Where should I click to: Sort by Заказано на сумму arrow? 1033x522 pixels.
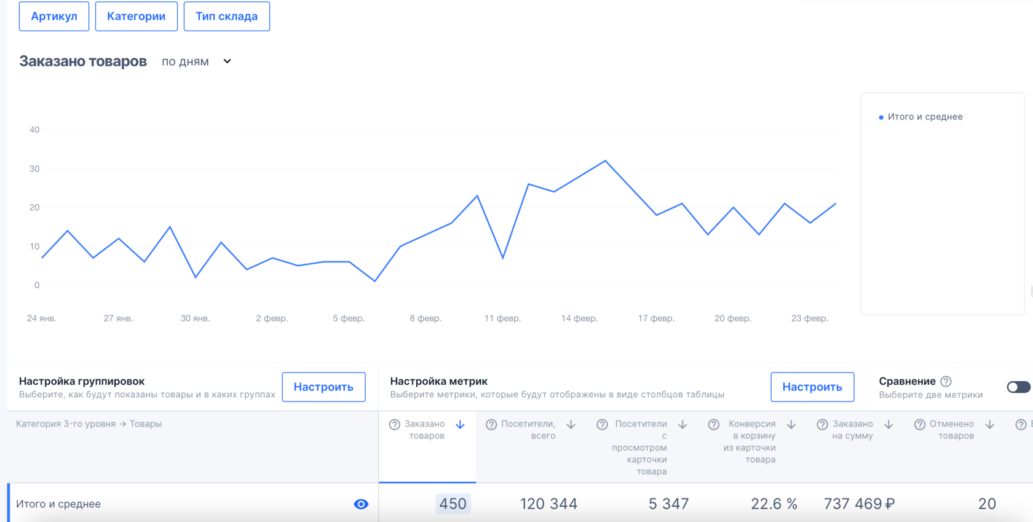pos(889,425)
